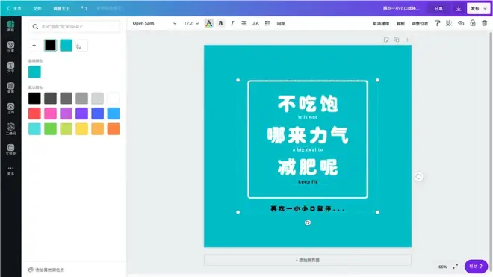The width and height of the screenshot is (493, 277).
Task: Select the teal brand color swatch
Action: [34, 72]
